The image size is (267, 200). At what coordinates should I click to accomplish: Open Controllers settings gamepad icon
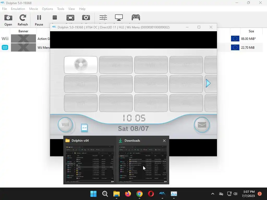[136, 17]
